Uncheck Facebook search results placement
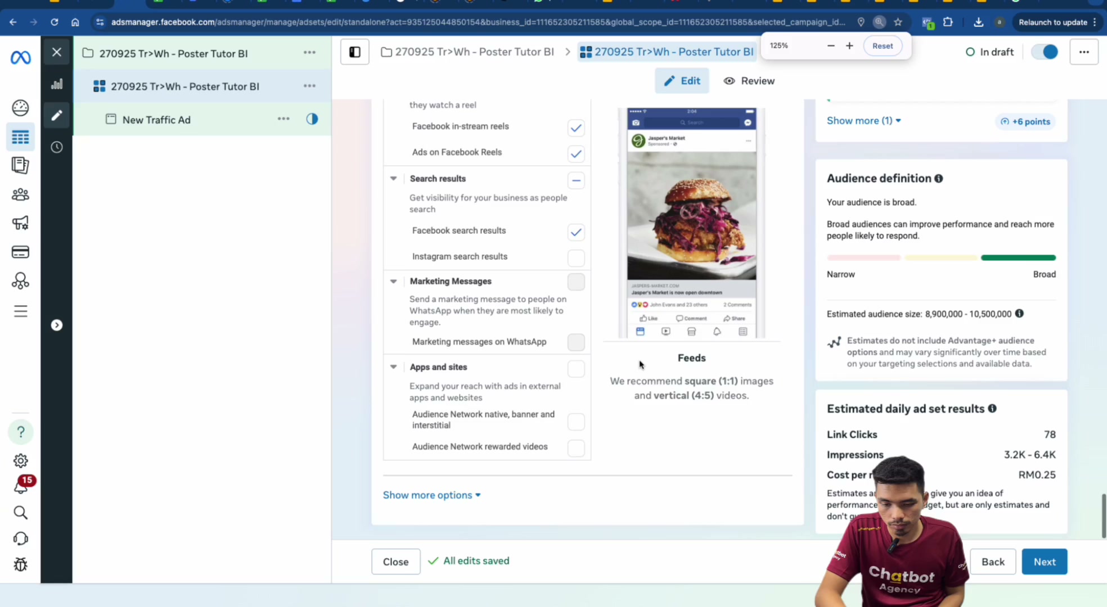The width and height of the screenshot is (1107, 607). (575, 232)
